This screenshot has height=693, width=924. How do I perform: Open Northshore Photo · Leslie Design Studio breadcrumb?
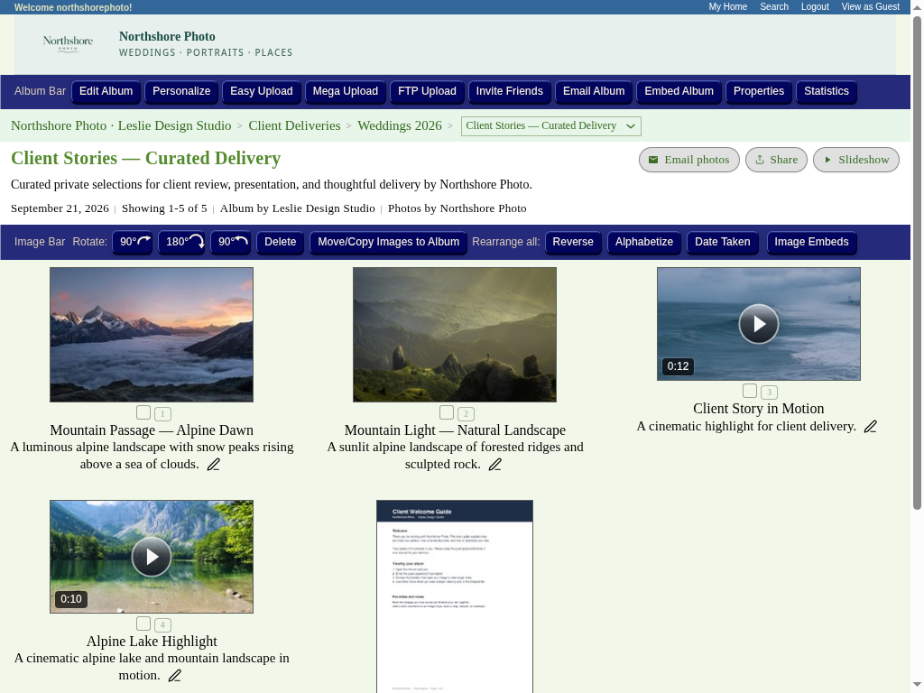[x=121, y=125]
